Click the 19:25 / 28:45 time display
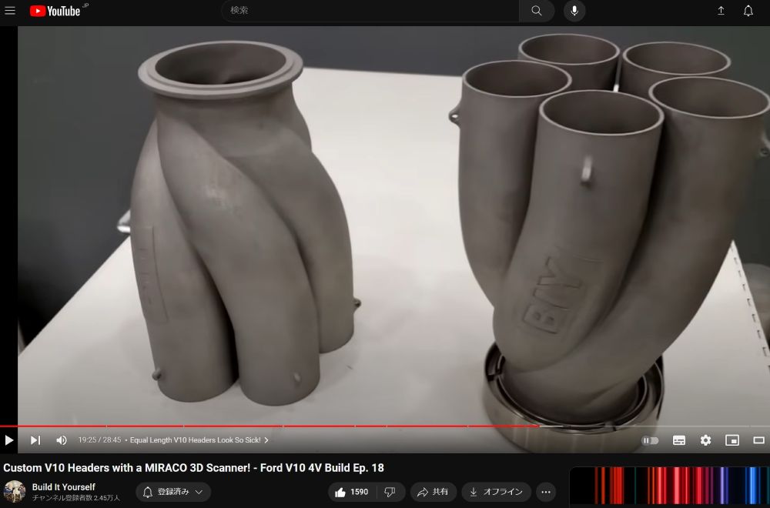This screenshot has width=770, height=508. pyautogui.click(x=99, y=440)
